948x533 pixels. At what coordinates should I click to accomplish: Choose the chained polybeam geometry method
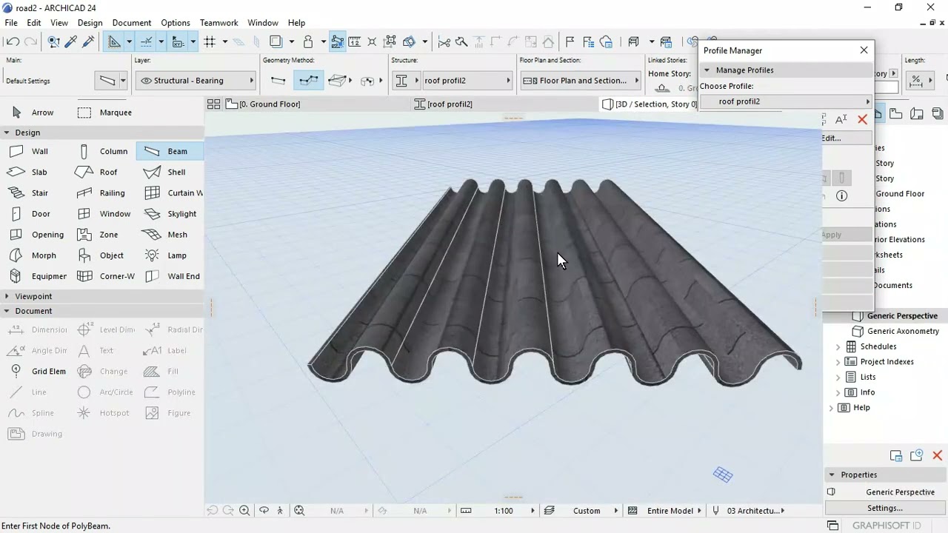pos(308,80)
